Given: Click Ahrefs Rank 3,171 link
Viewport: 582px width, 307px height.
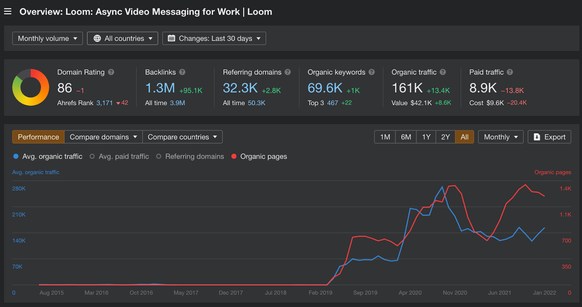Looking at the screenshot, I should (104, 103).
